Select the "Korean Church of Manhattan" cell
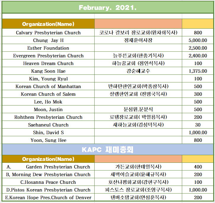 pos(48,86)
